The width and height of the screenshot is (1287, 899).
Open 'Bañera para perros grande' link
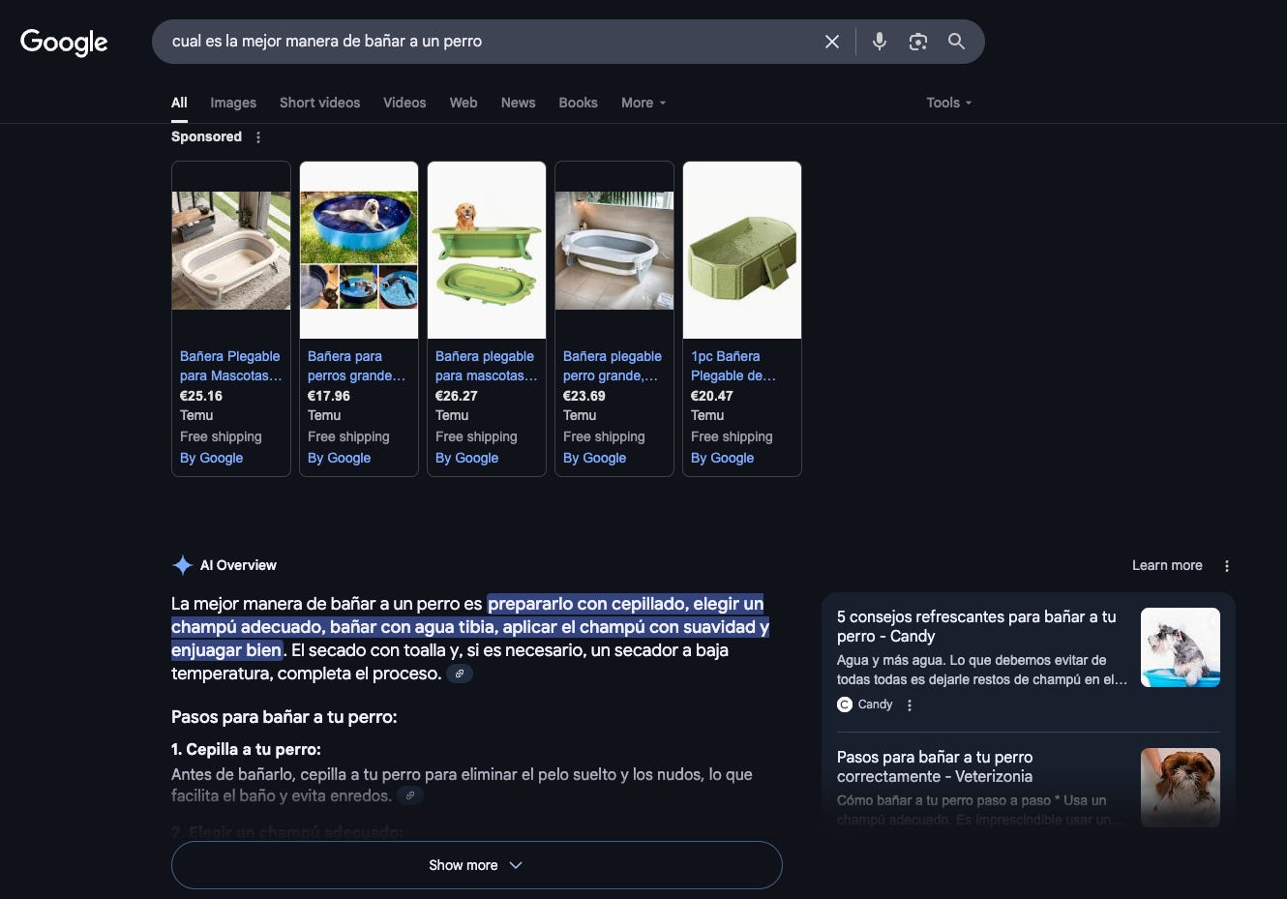(x=357, y=366)
